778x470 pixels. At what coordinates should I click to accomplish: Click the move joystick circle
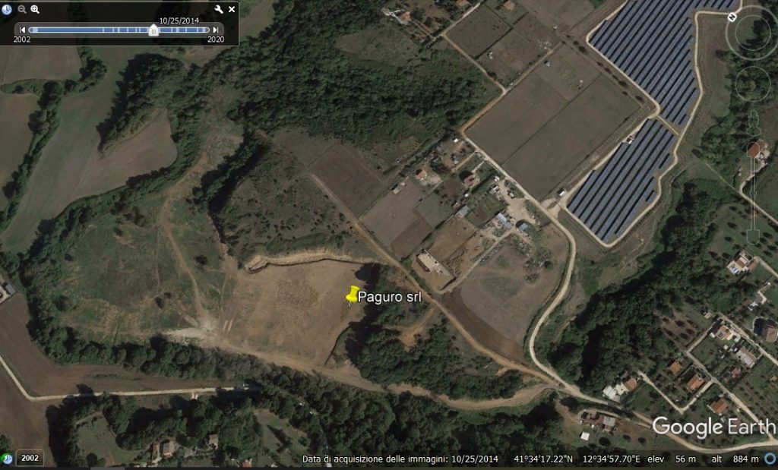(x=753, y=84)
